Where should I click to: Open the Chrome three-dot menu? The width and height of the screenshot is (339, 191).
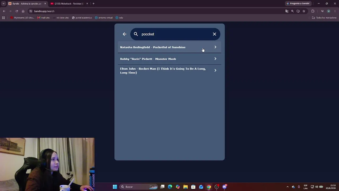click(335, 11)
